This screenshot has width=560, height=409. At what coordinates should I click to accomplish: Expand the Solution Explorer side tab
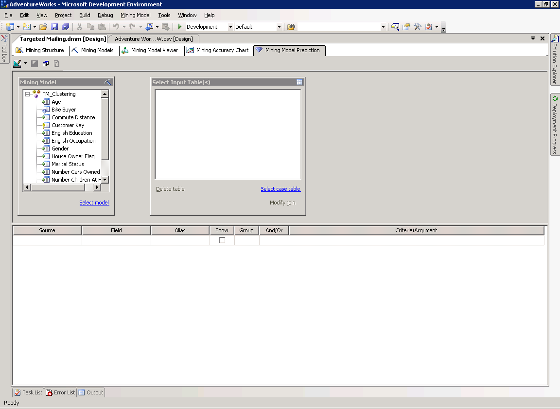coord(555,59)
